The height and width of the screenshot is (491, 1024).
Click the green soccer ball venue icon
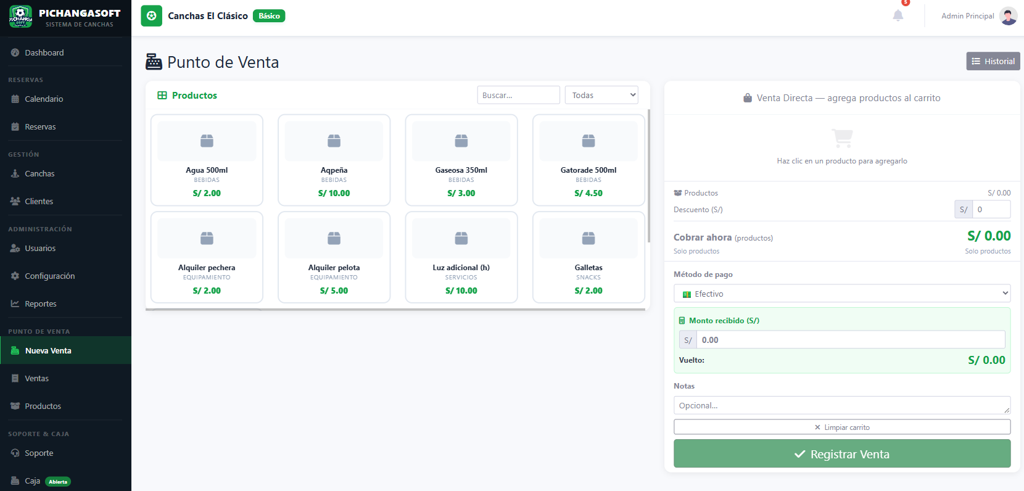[x=151, y=16]
